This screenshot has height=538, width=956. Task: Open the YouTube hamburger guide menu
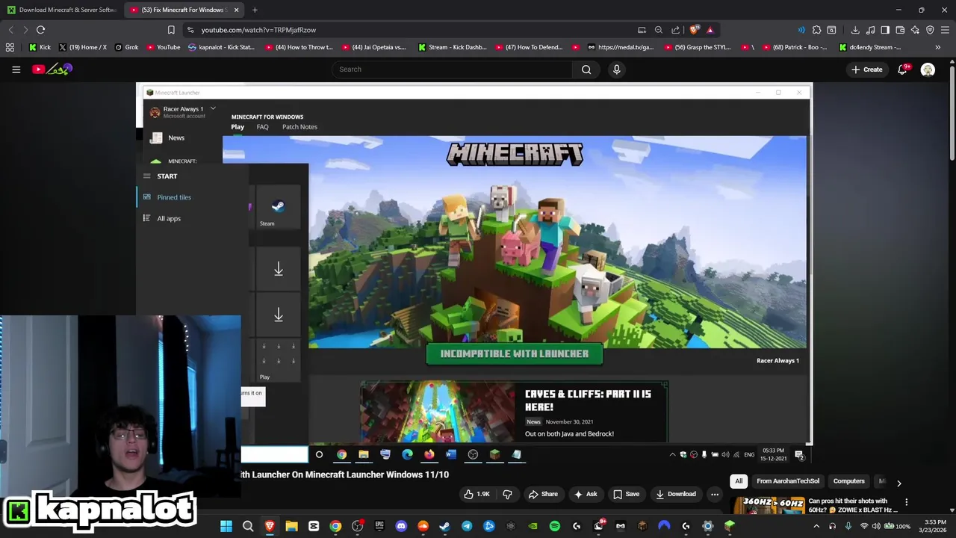click(16, 69)
